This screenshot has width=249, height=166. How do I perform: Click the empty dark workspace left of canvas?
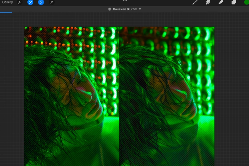[x=12, y=89]
